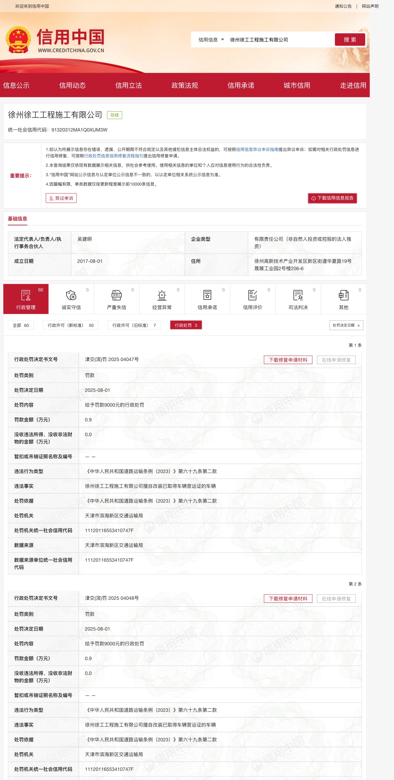Open the 信用评价 category icon
Viewport: 394px width, 780px height.
(253, 295)
